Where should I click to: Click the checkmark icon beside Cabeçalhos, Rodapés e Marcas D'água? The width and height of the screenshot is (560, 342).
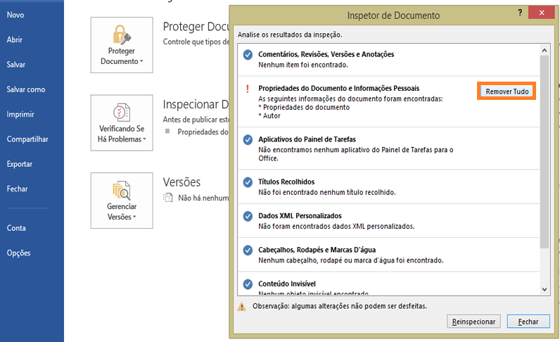tap(248, 250)
